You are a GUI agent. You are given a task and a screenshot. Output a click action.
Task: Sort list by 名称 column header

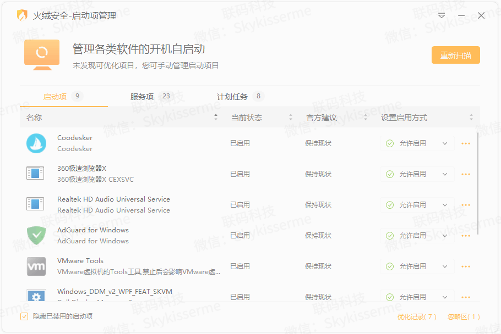34,118
